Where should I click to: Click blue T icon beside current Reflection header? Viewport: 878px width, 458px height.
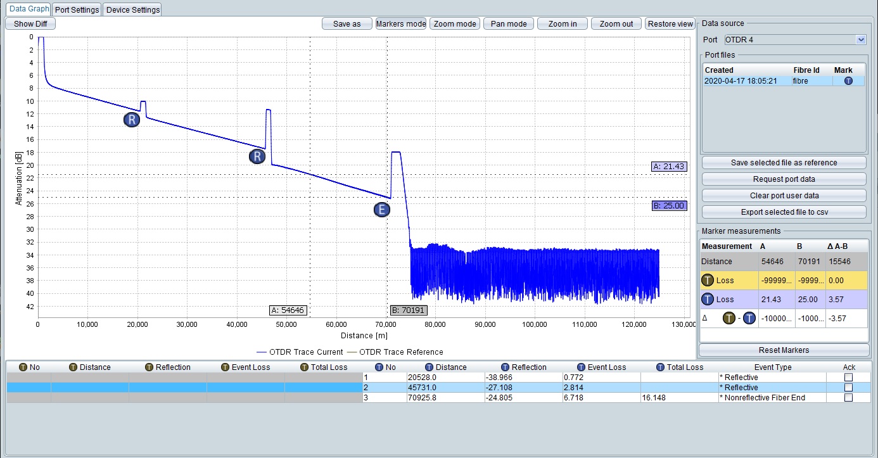[505, 367]
